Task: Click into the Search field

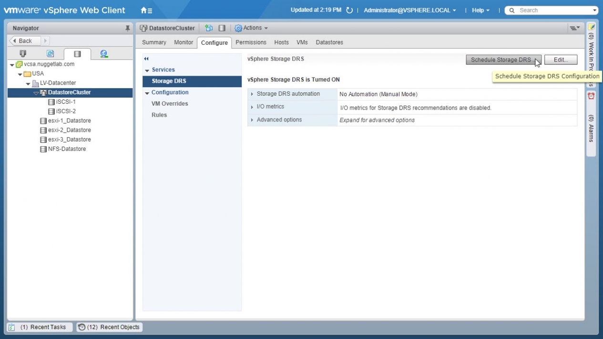Action: pyautogui.click(x=553, y=10)
